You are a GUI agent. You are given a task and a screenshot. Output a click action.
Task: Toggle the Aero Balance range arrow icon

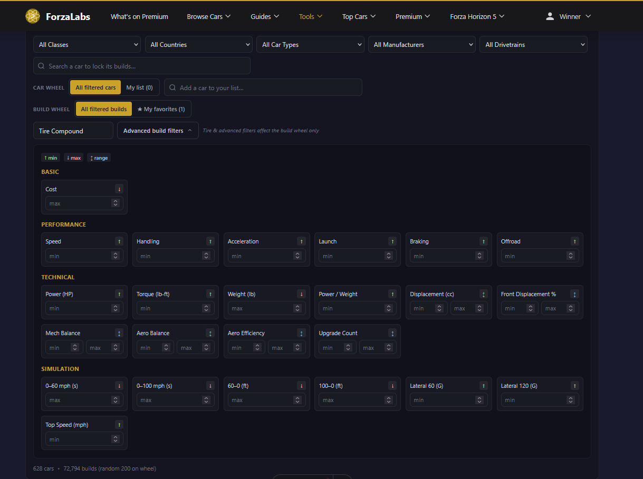click(210, 333)
